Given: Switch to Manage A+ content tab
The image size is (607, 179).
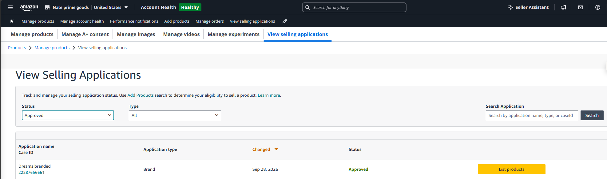Looking at the screenshot, I should (x=85, y=34).
